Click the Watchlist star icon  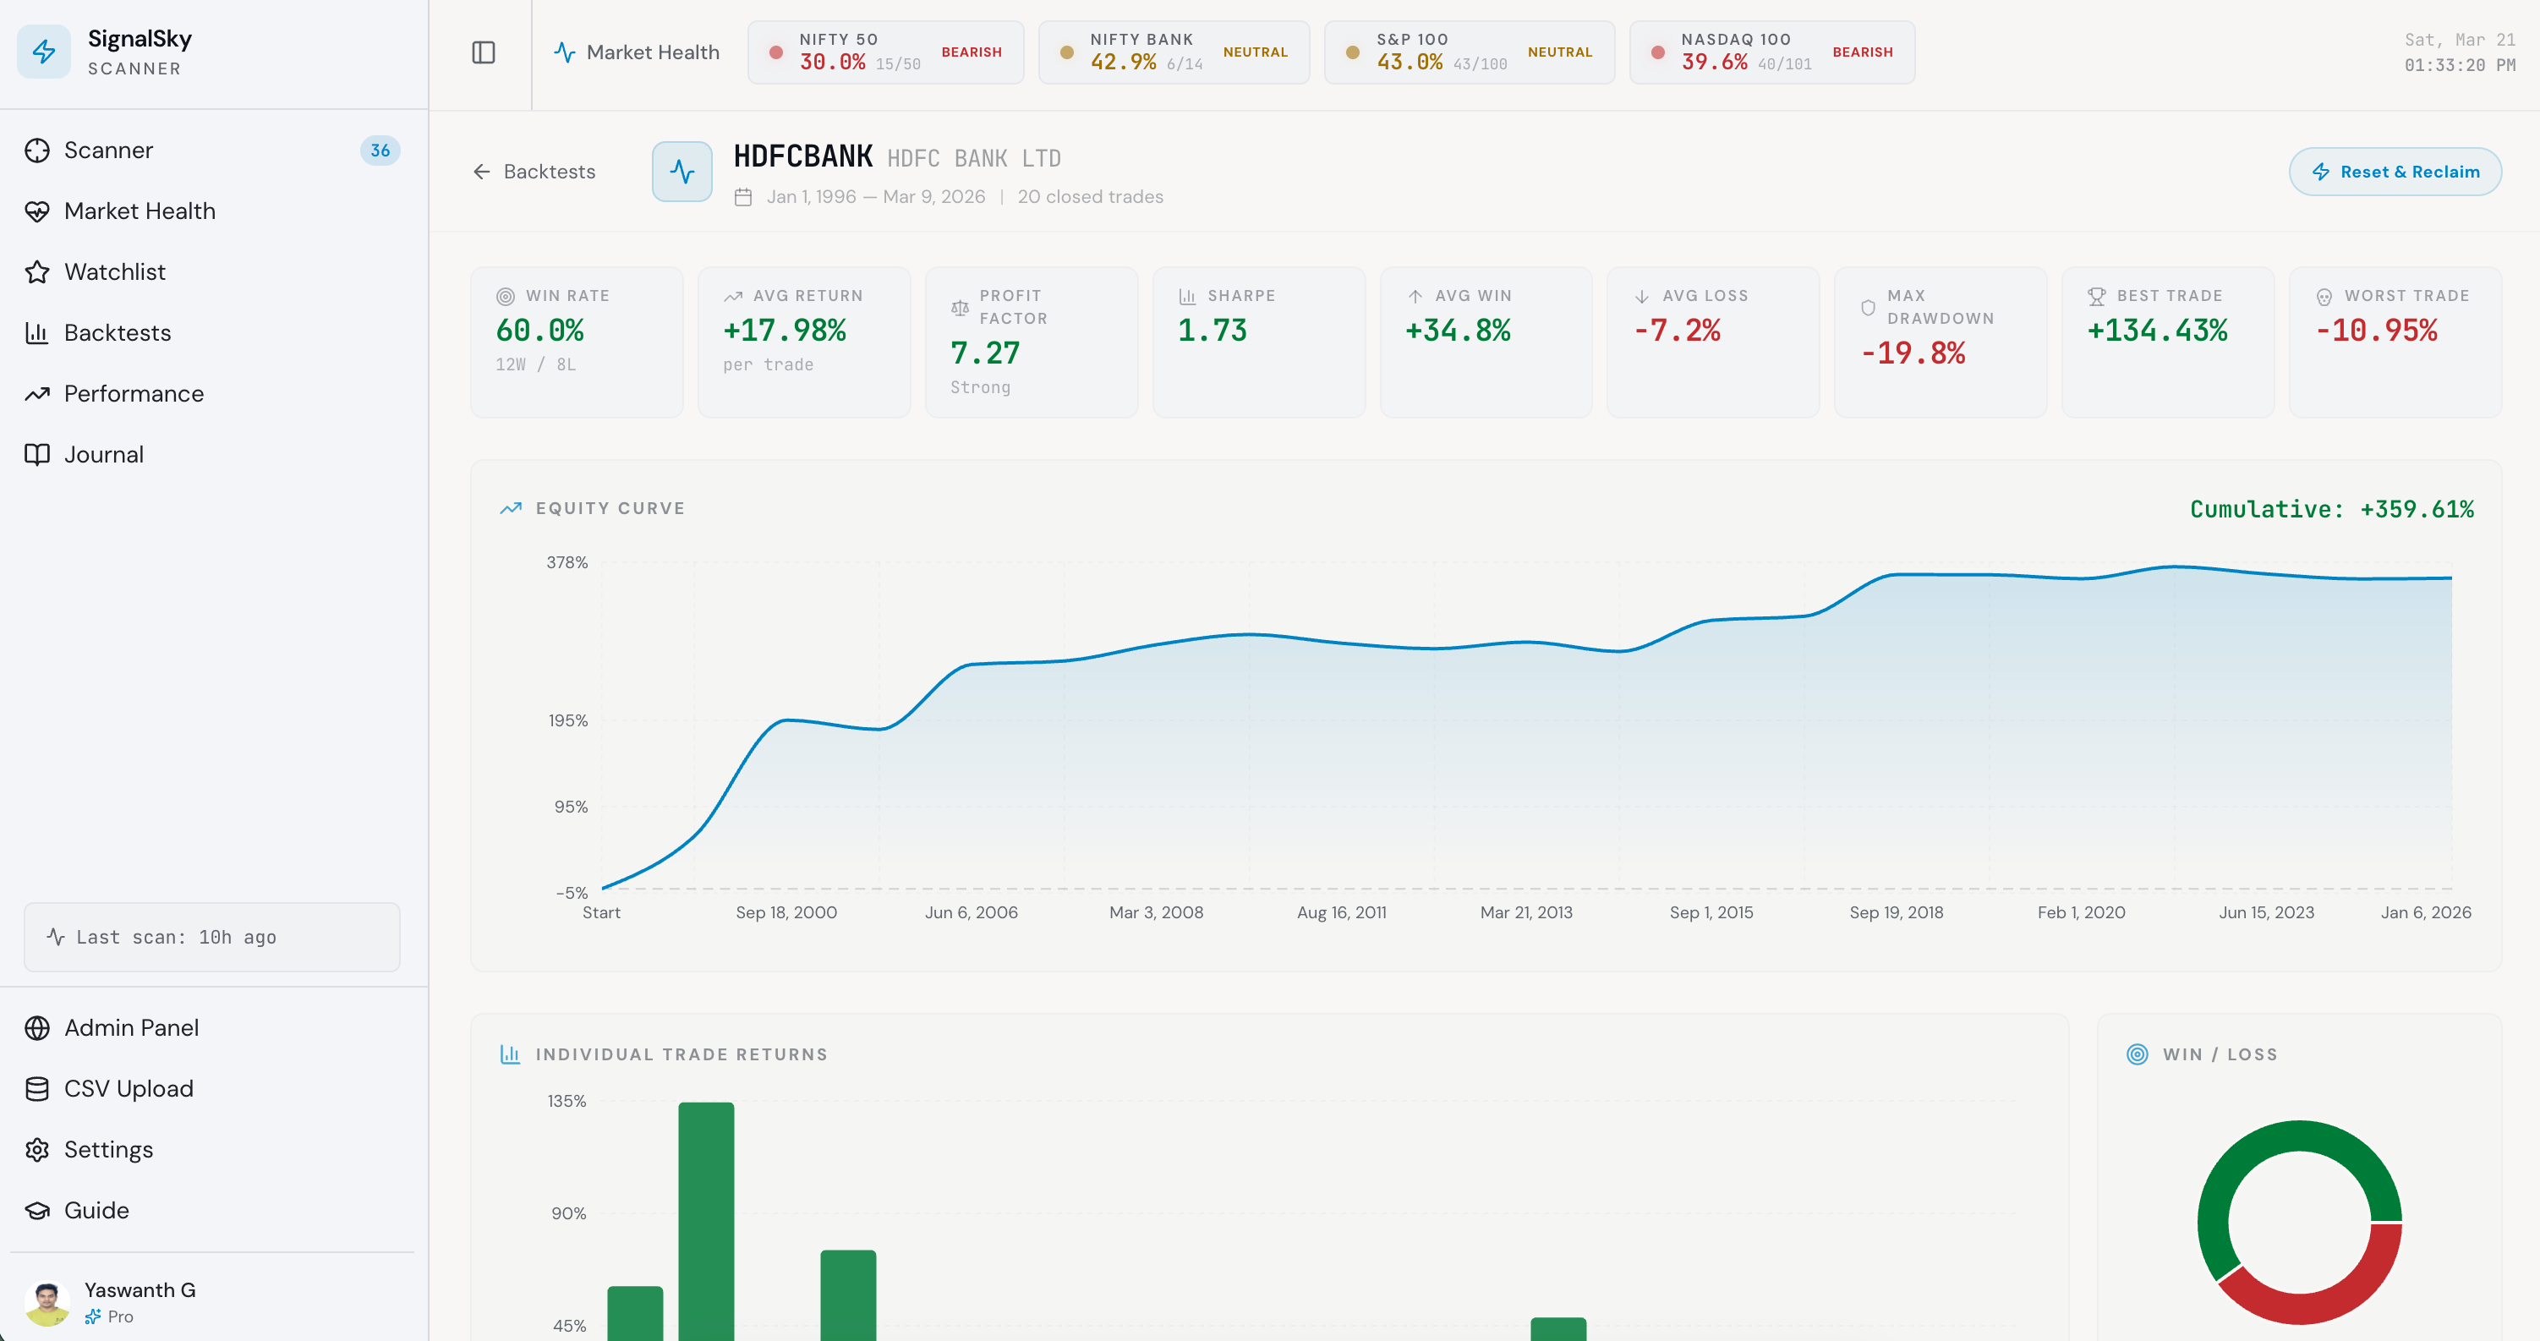(37, 272)
